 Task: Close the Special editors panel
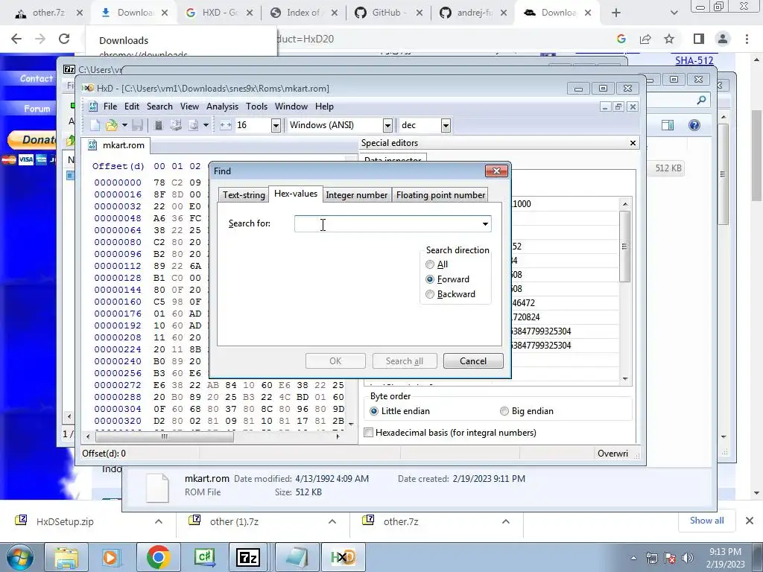pos(633,143)
